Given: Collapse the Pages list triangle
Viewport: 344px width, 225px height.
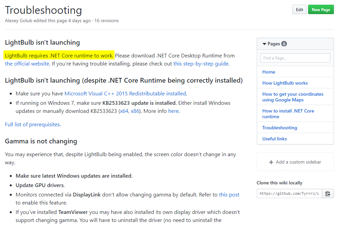Looking at the screenshot, I should pos(264,44).
